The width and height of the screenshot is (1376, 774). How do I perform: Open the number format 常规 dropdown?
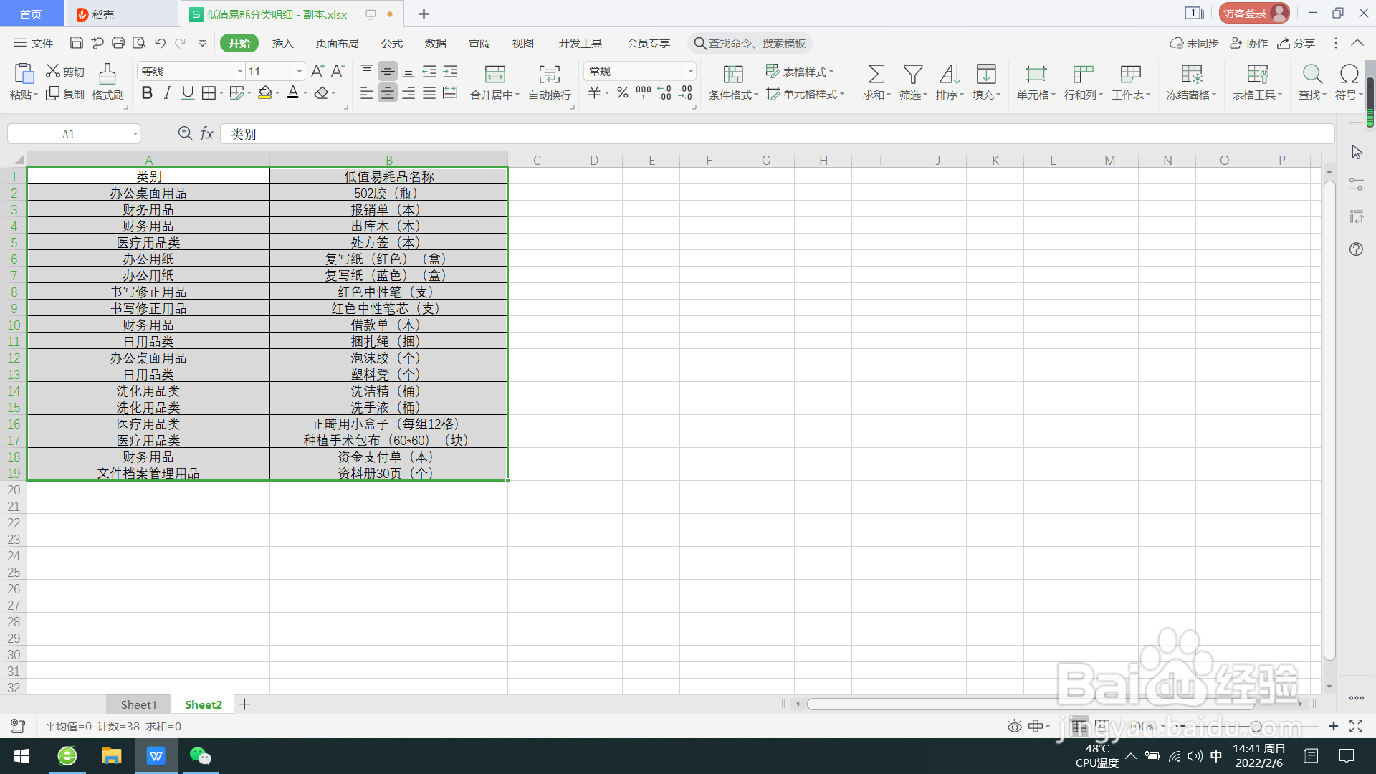pos(690,72)
